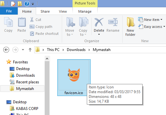This screenshot has height=115, width=166.
Task: Click the Forward navigation arrow
Action: [15, 50]
